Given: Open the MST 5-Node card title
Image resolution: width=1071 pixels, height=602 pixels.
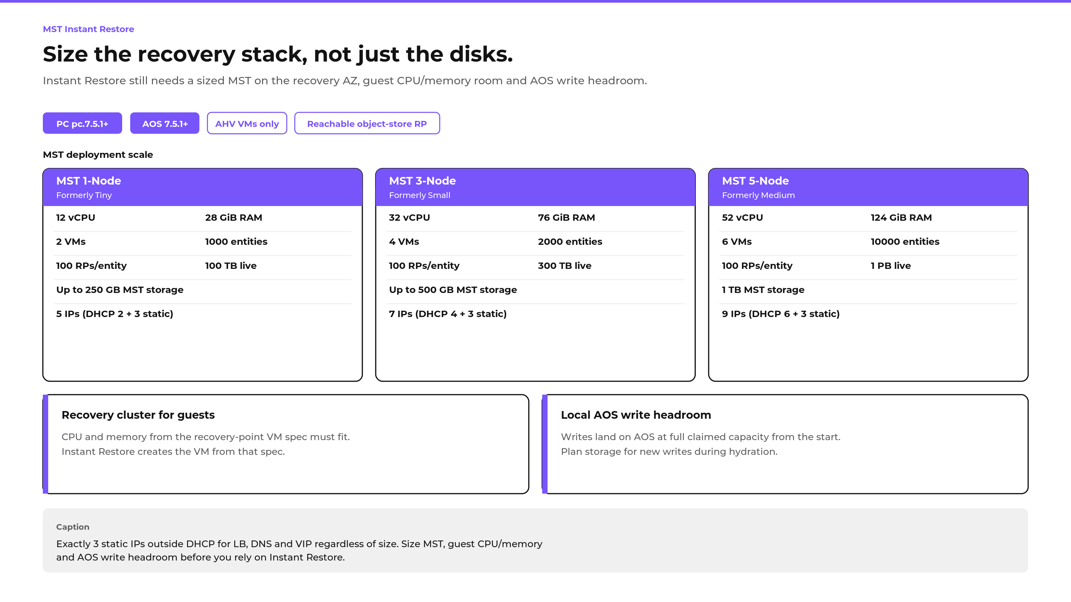Looking at the screenshot, I should [x=755, y=181].
